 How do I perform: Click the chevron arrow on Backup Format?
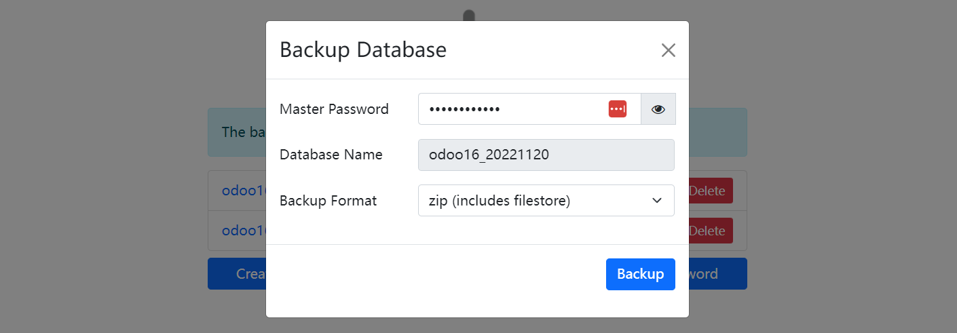[x=656, y=201]
